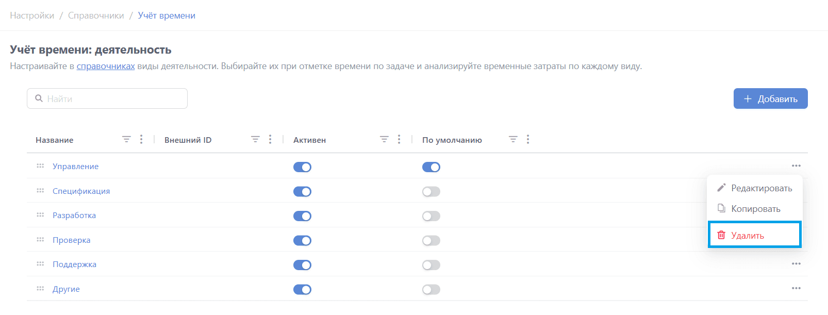Image resolution: width=828 pixels, height=315 pixels.
Task: Open the Название column three-dot menu
Action: click(141, 139)
